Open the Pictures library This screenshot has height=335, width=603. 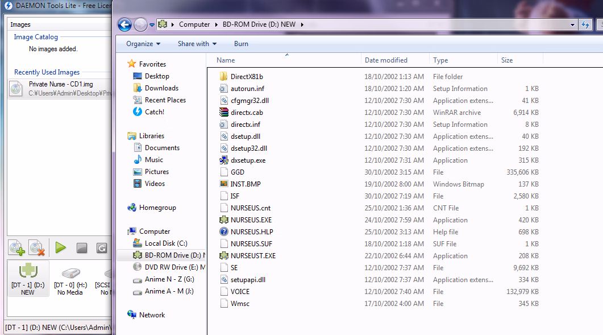(156, 171)
